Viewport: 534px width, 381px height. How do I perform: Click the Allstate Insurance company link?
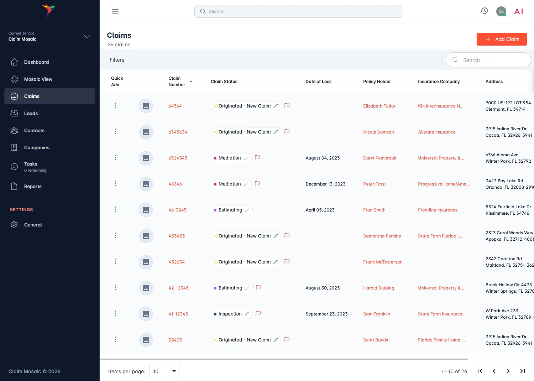436,132
